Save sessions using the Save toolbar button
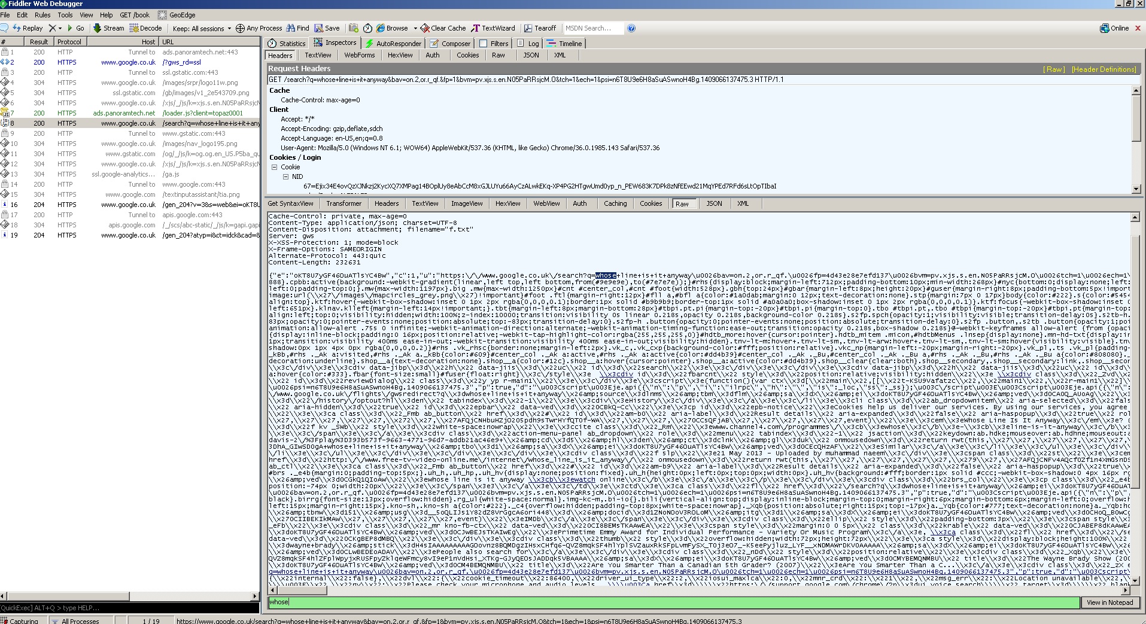The width and height of the screenshot is (1146, 624). pos(327,28)
